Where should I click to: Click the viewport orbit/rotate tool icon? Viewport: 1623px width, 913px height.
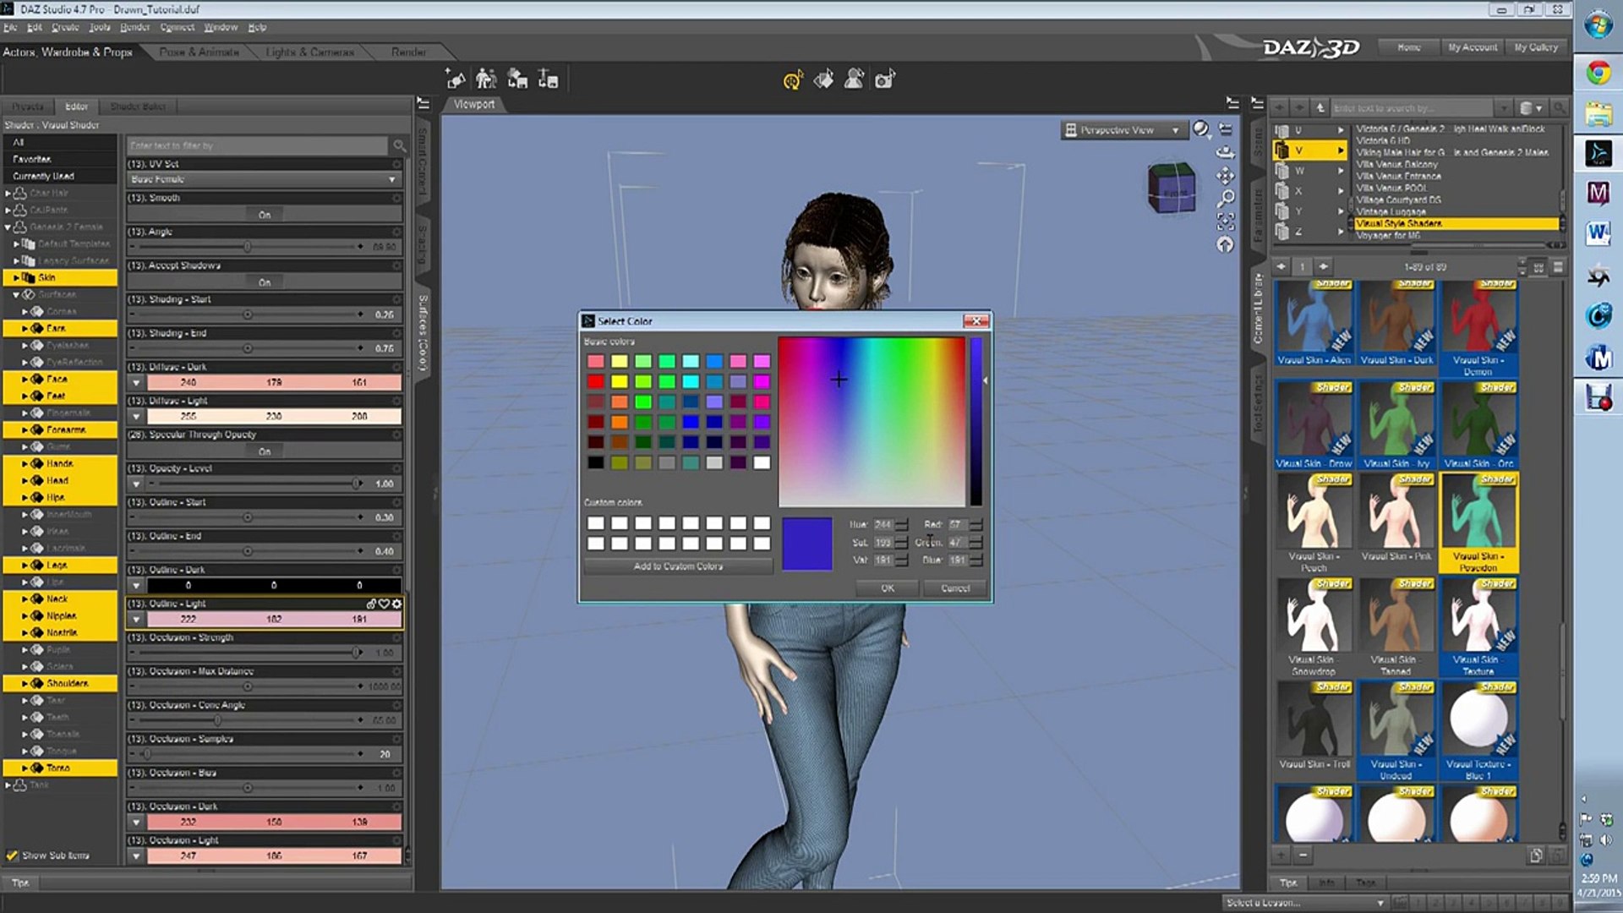coord(1225,153)
